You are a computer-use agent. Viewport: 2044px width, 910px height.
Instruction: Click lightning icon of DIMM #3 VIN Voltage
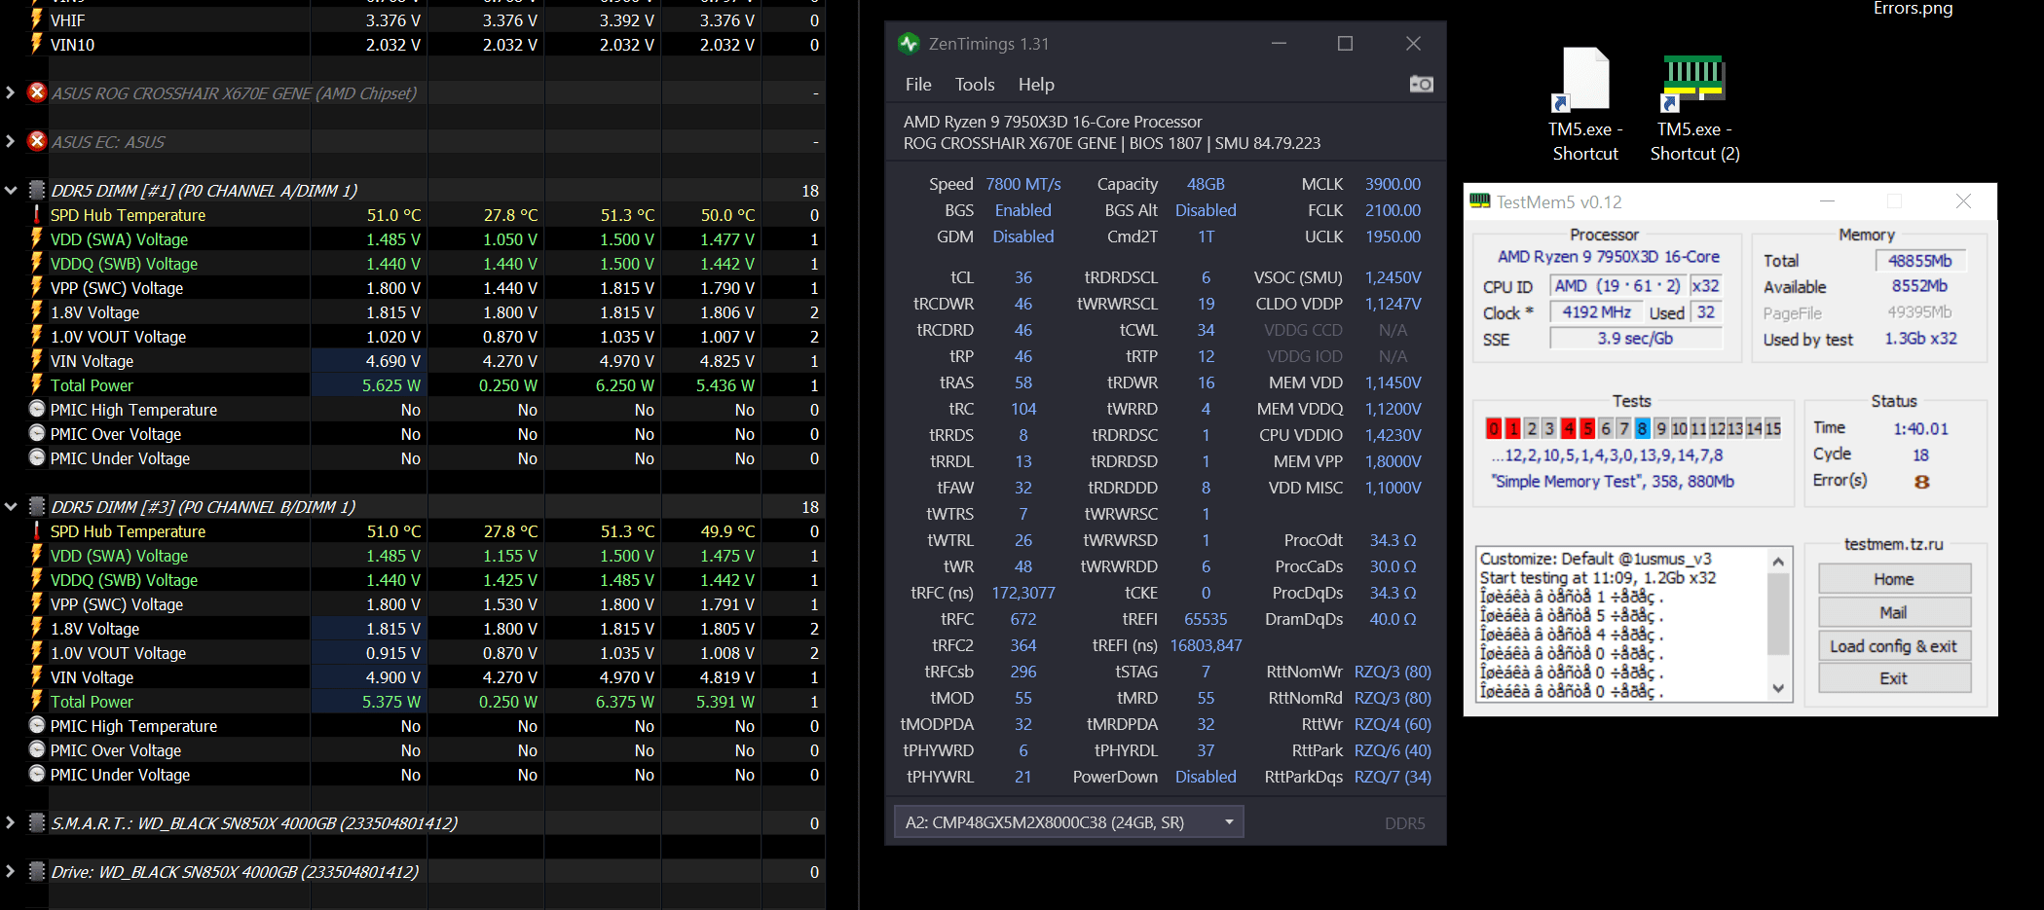click(x=37, y=676)
